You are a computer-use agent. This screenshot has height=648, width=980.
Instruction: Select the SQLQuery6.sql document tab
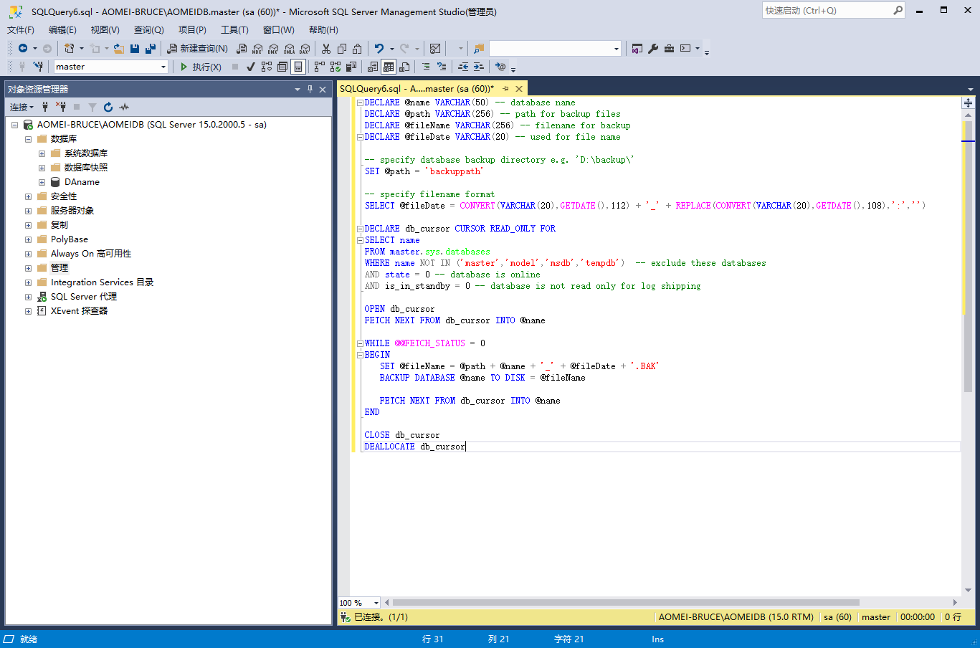coord(417,89)
